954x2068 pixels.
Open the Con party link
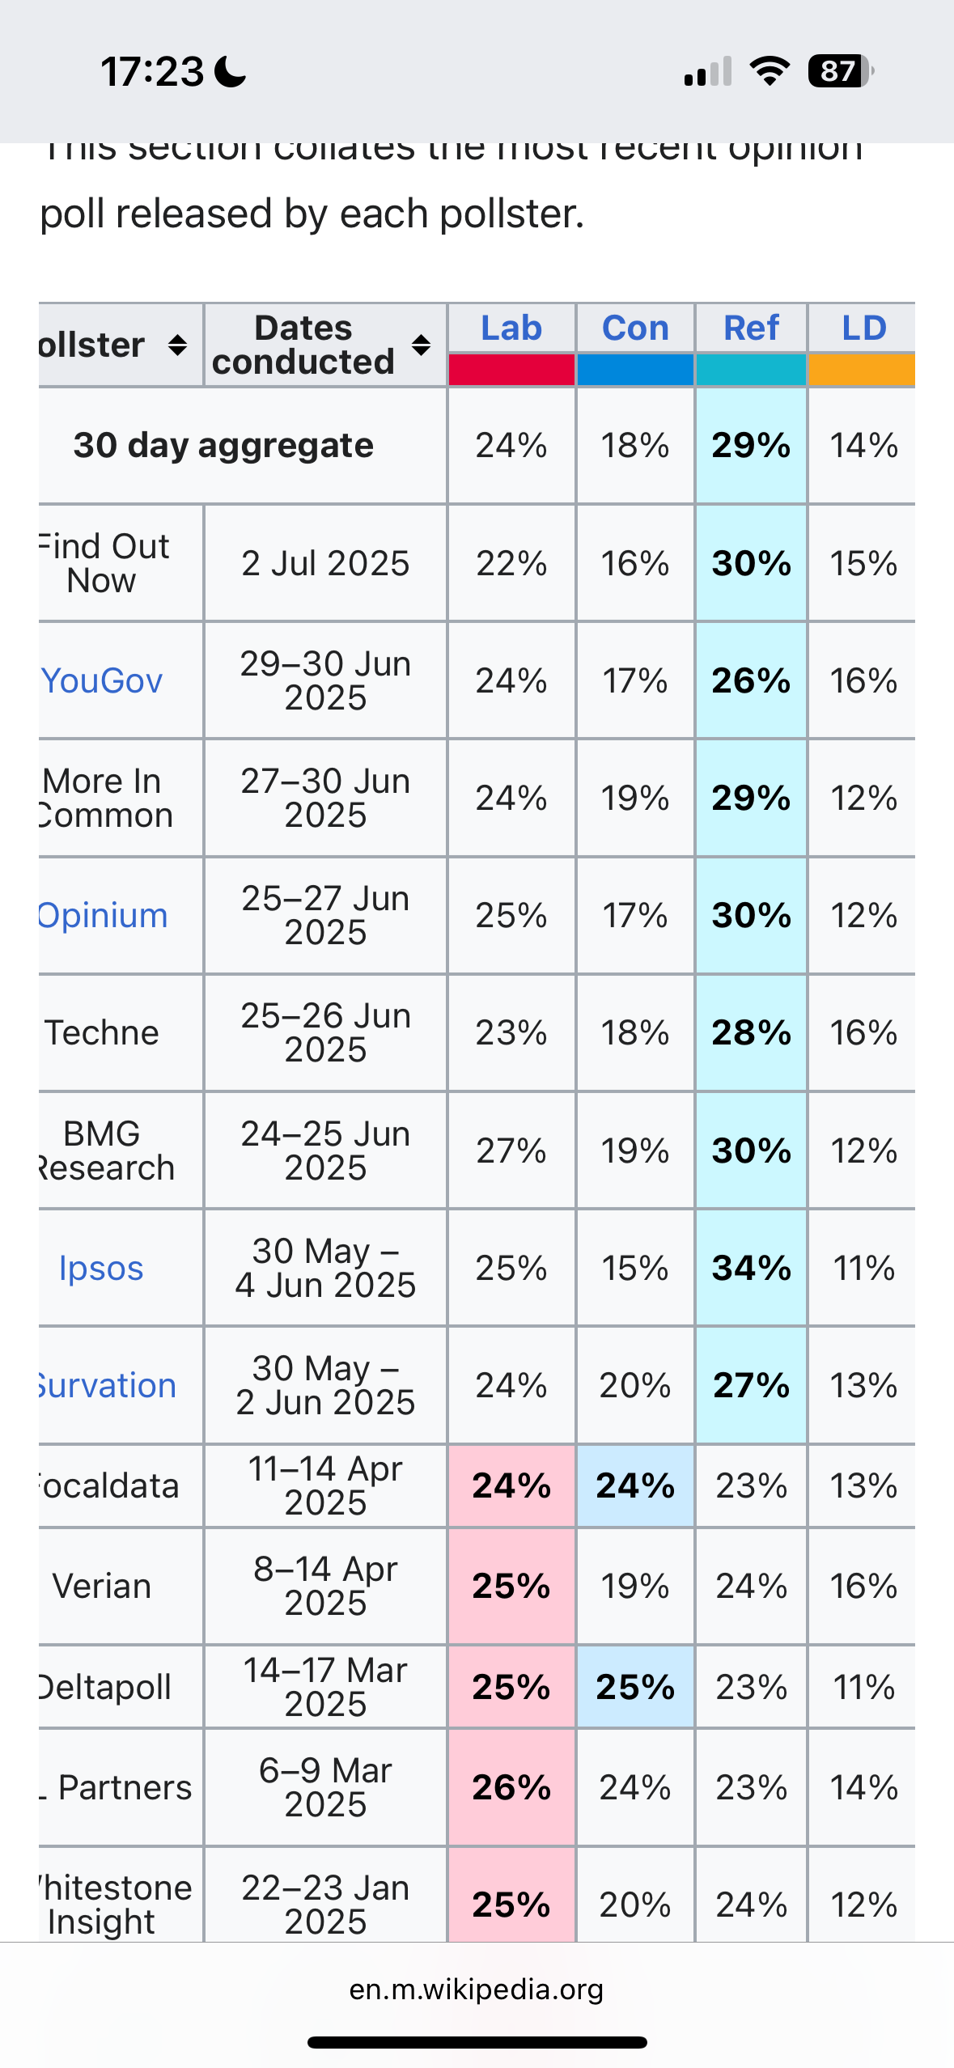point(635,328)
